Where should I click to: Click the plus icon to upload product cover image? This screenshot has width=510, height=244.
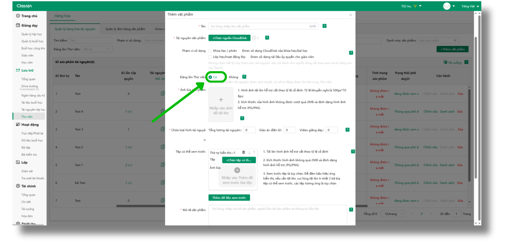pos(221,100)
